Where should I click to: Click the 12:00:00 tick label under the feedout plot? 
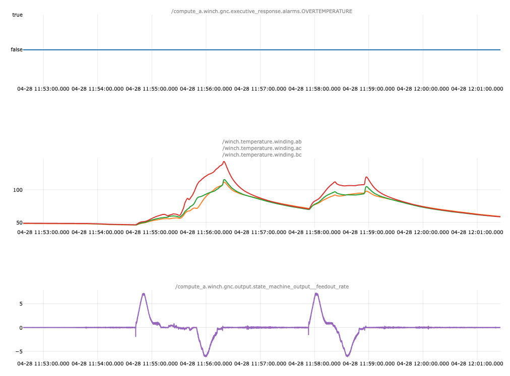(x=423, y=363)
